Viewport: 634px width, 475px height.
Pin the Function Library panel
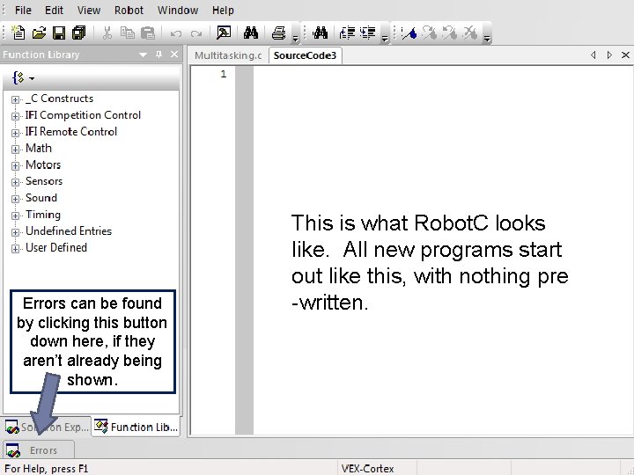(x=158, y=55)
